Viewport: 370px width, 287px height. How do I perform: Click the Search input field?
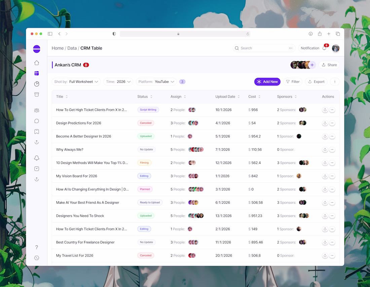(x=264, y=48)
